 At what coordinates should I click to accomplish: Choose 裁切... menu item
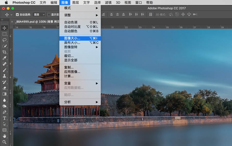(80, 56)
